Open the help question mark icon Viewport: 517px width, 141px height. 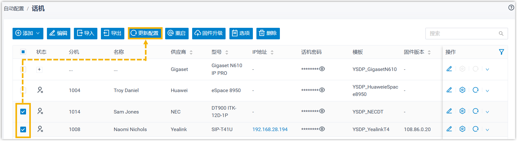pos(511,8)
